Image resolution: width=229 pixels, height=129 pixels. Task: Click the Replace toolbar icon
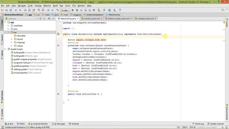tap(43, 10)
